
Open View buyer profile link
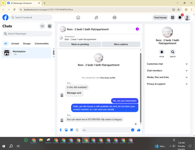pyautogui.click(x=108, y=78)
